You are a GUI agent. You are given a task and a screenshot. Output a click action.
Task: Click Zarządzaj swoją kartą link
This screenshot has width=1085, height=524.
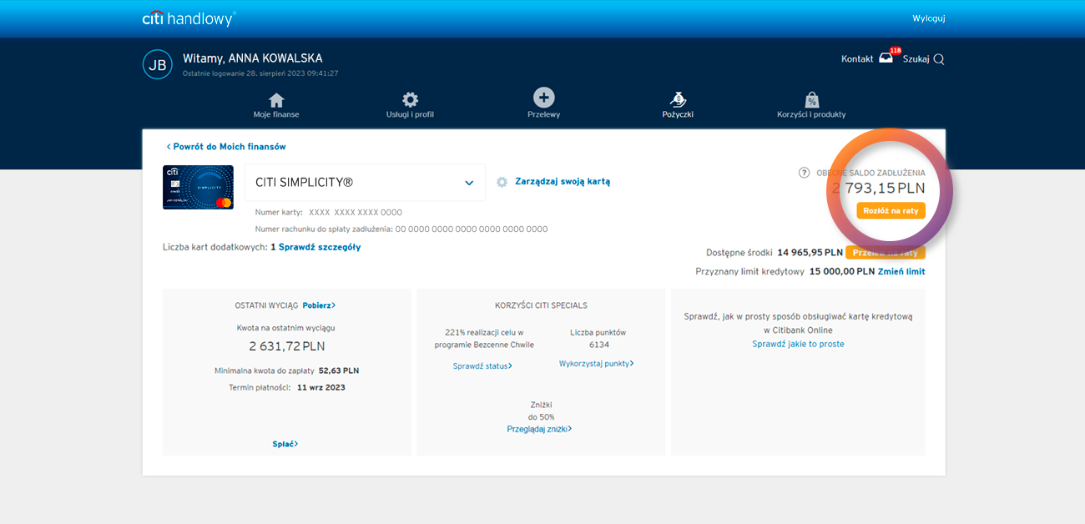tap(562, 182)
